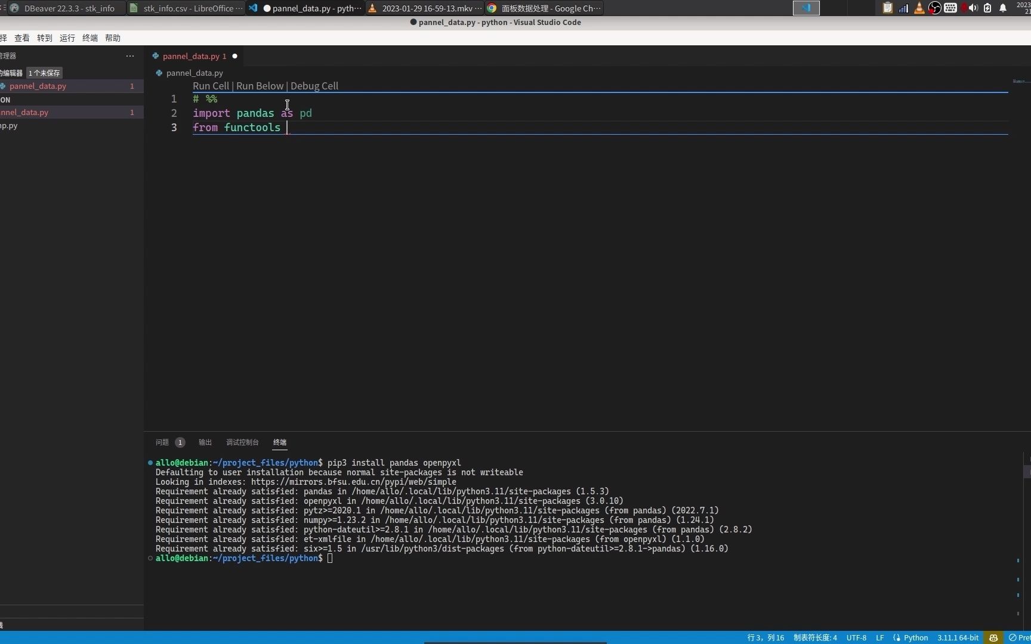Change the UTF-8 encoding in status bar

[856, 637]
